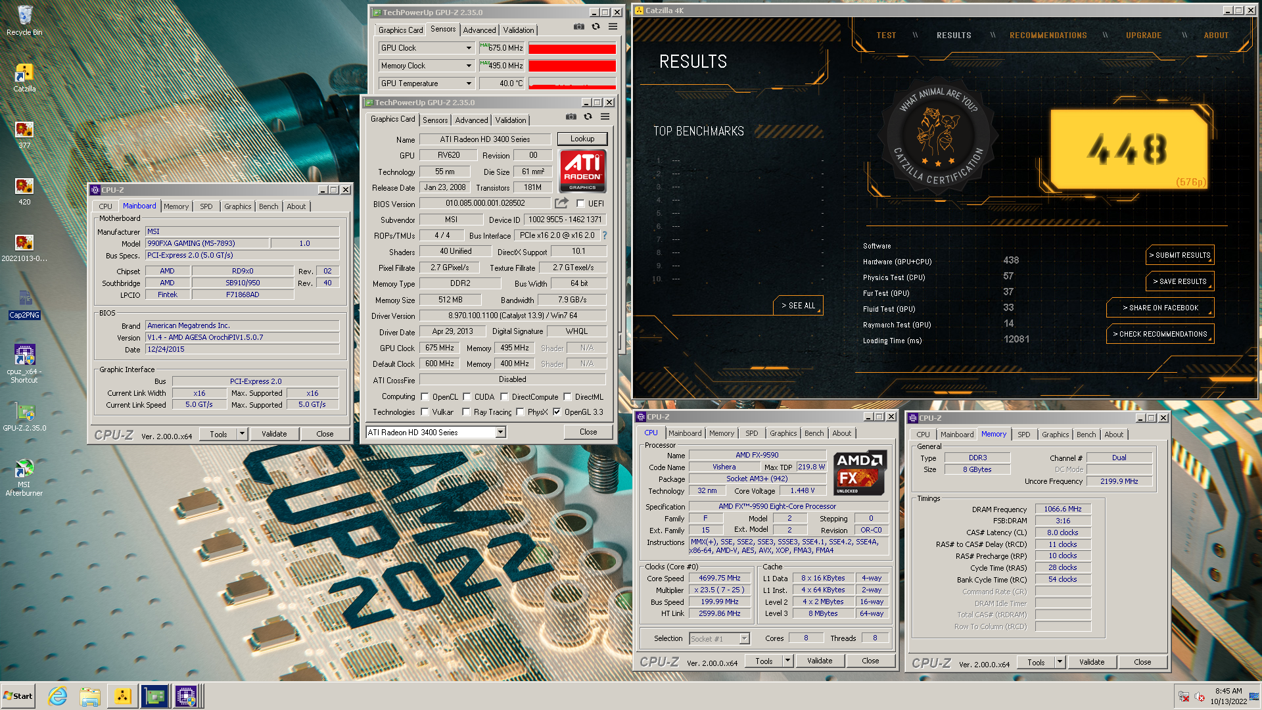Open Tools dropdown arrow in Memory CPU-Z window

1060,662
